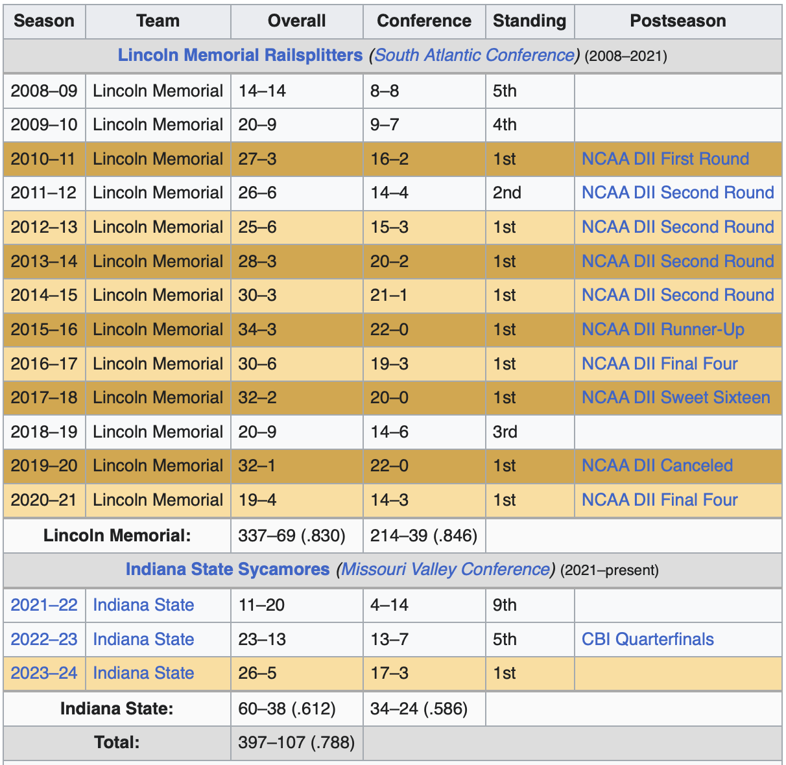Image resolution: width=786 pixels, height=765 pixels.
Task: Click the Indiana State: totals label
Action: 117,709
